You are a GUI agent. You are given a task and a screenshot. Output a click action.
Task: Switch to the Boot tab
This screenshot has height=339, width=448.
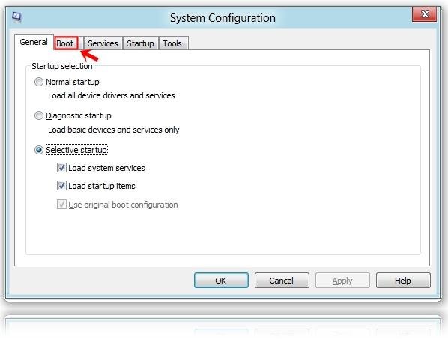[66, 43]
